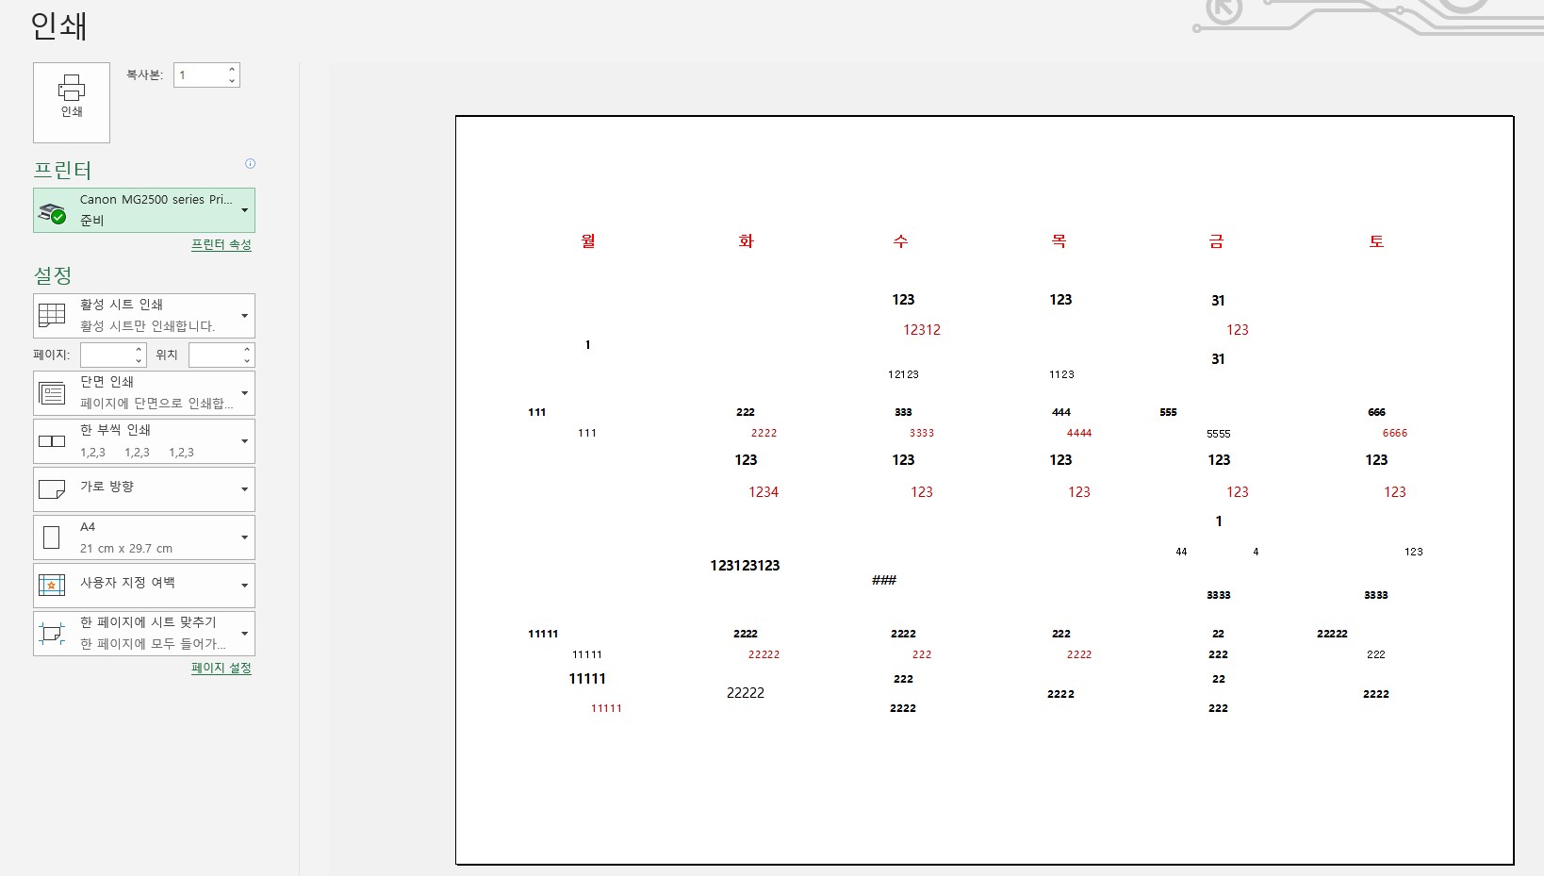This screenshot has width=1544, height=876.
Task: Click the red 금 header in preview
Action: (1217, 241)
